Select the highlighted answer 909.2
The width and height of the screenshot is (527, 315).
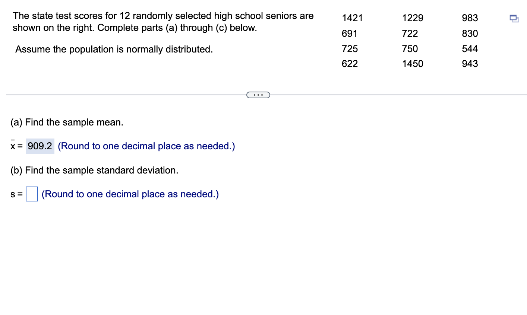pos(39,146)
